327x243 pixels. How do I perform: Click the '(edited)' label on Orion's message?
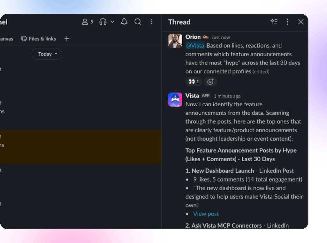(x=261, y=72)
